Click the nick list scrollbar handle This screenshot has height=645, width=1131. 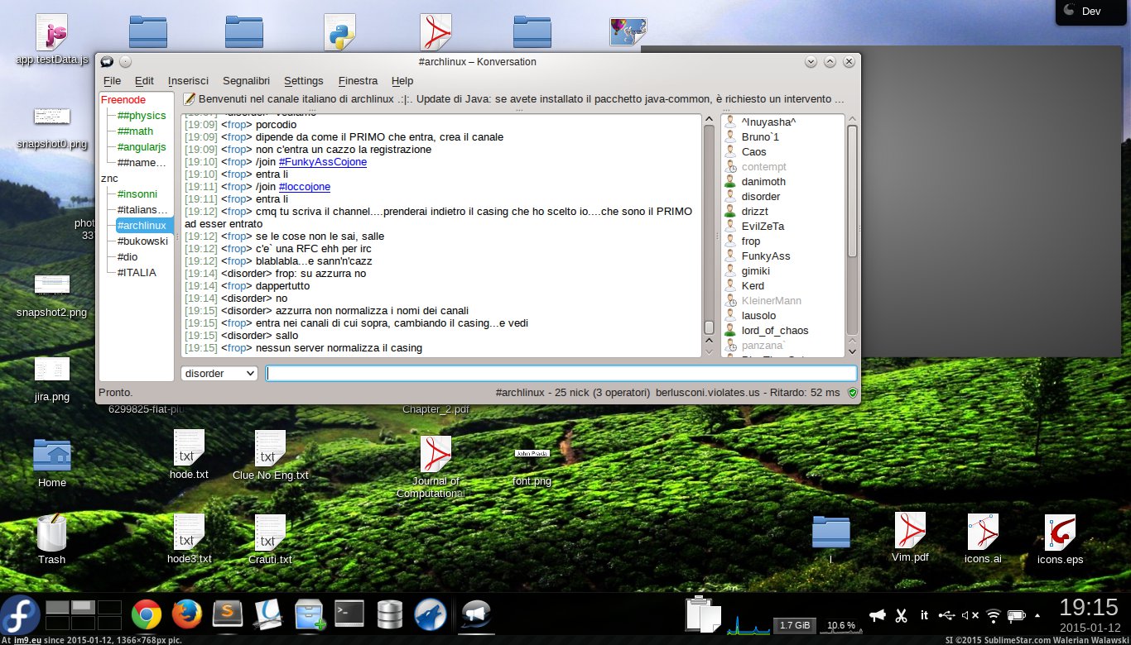852,190
